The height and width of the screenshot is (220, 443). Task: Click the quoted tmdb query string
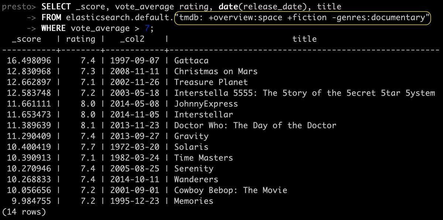pos(302,17)
